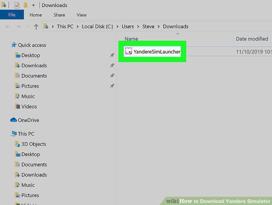Viewport: 272px width, 205px height.
Task: Sort by the Date modified column header
Action: point(252,39)
